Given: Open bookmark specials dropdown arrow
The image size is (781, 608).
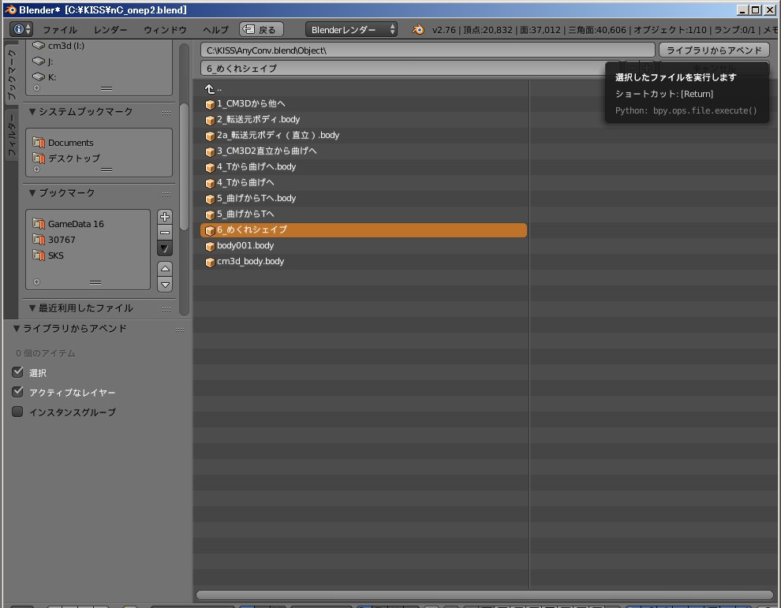Looking at the screenshot, I should pos(165,248).
